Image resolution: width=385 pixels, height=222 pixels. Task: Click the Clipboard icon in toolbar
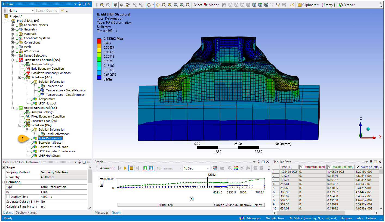pos(299,5)
